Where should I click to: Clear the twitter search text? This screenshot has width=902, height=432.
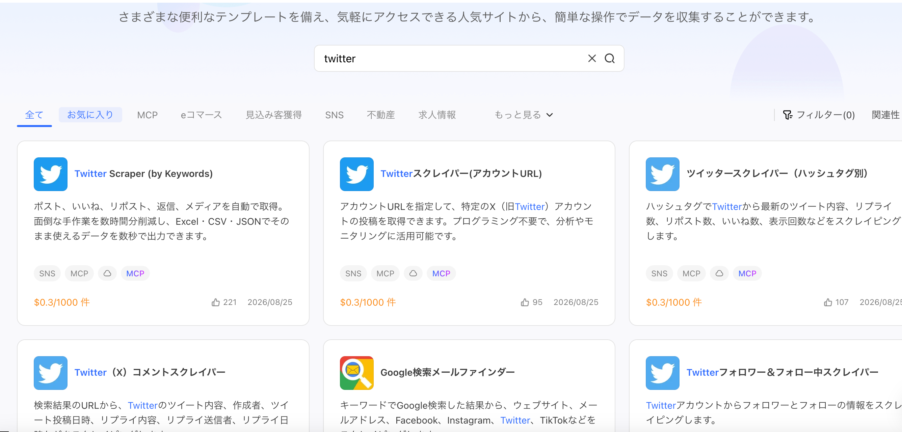592,58
